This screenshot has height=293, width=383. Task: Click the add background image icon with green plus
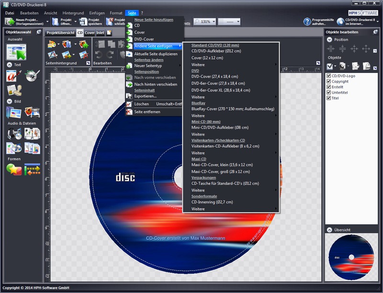click(x=83, y=44)
